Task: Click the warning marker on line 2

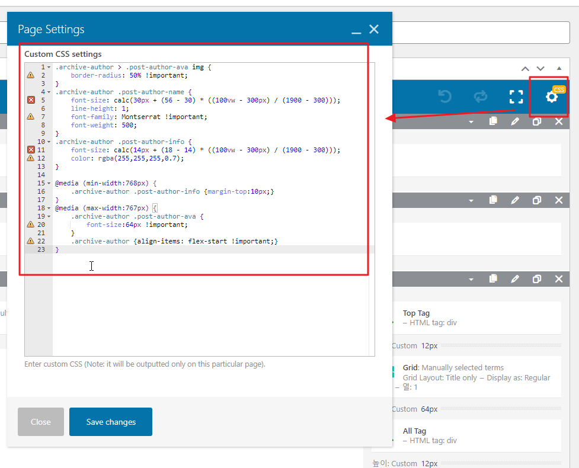Action: click(x=31, y=75)
